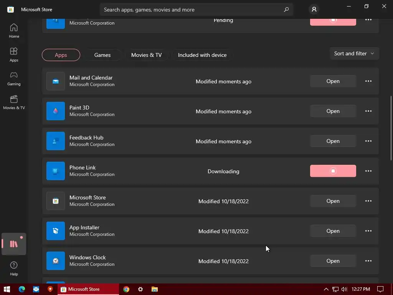
Task: Open Google Chrome from the taskbar
Action: coord(126,289)
